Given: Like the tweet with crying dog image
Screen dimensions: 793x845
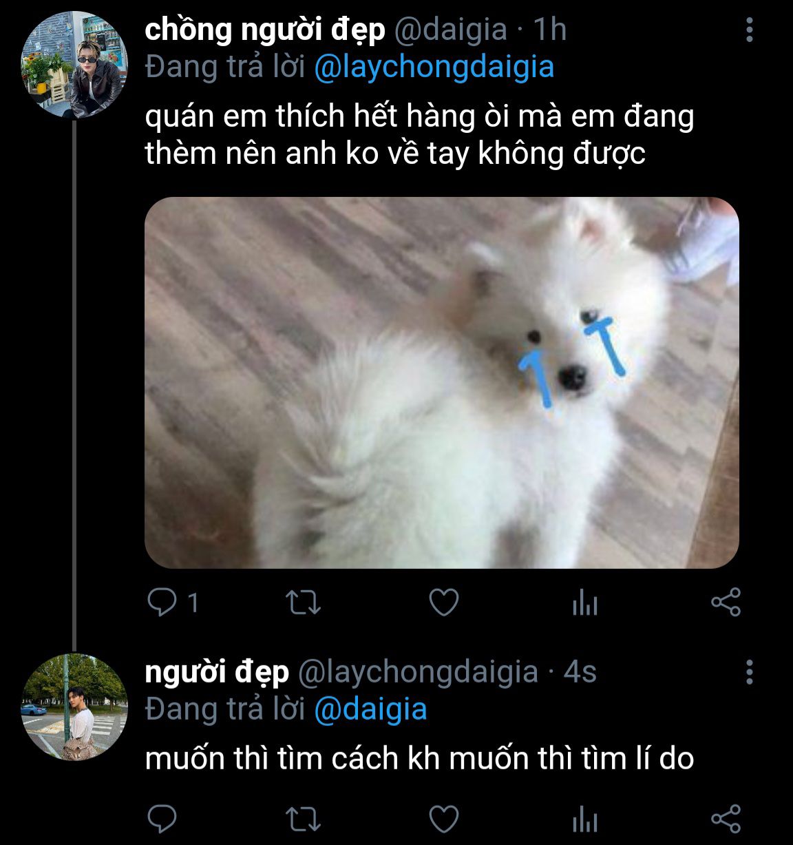Looking at the screenshot, I should 444,603.
